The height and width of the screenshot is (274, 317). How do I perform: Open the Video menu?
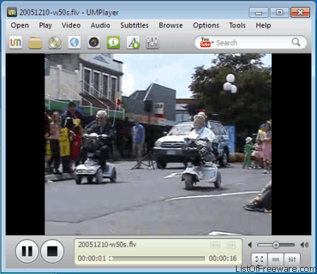point(71,25)
